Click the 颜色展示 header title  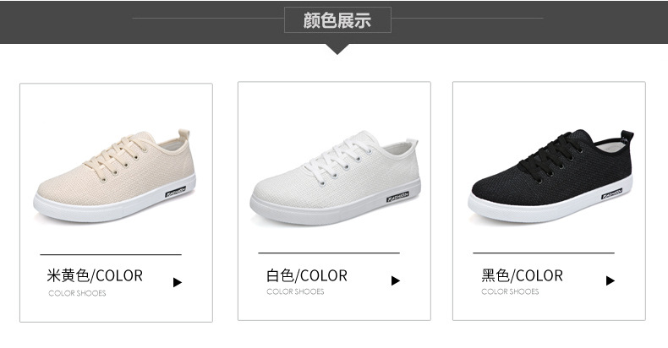(337, 20)
